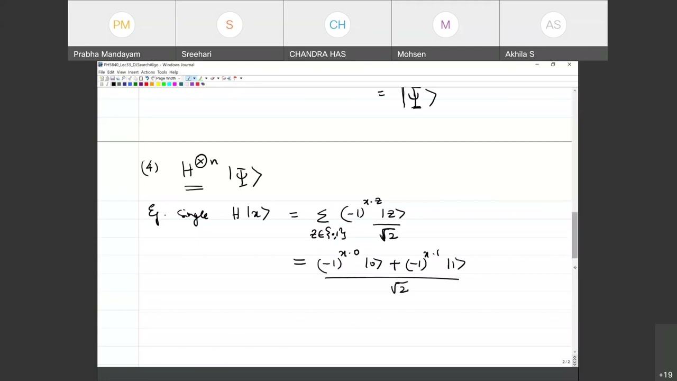677x381 pixels.
Task: Open the Eraser options dropdown arrow
Action: 218,78
